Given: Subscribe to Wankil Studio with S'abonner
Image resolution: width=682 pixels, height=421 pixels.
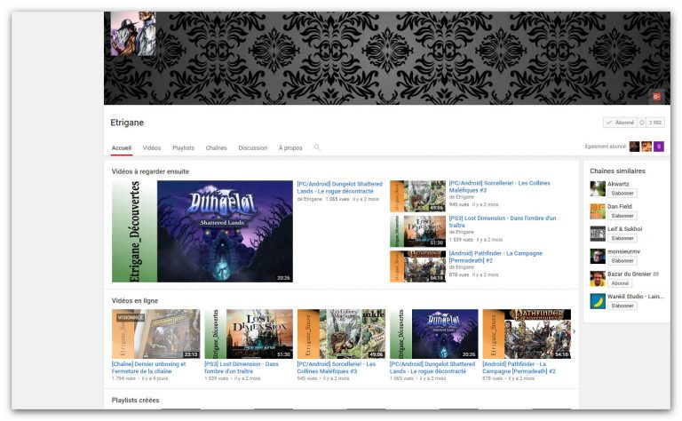Looking at the screenshot, I should [623, 306].
